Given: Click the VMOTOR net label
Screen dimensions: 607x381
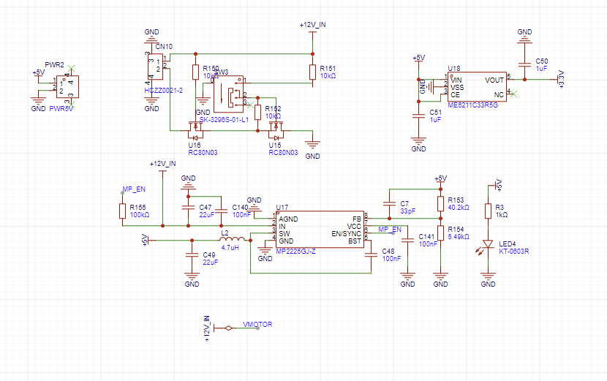Looking at the screenshot, I should 257,325.
